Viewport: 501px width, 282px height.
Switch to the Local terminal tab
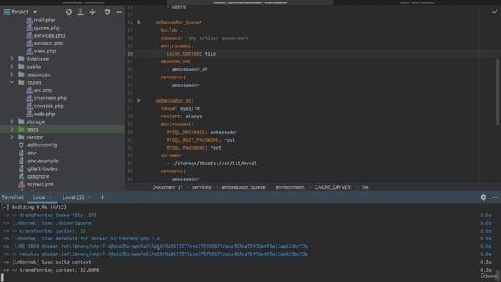pyautogui.click(x=39, y=197)
